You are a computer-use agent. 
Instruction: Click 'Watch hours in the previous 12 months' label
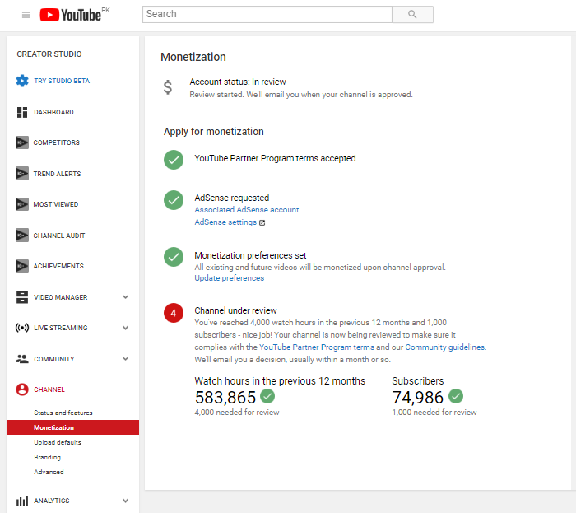coord(280,381)
